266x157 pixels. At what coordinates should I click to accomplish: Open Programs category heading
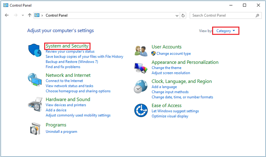[56, 125]
